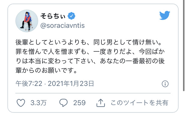Click the 259 replies count

[x=79, y=103]
